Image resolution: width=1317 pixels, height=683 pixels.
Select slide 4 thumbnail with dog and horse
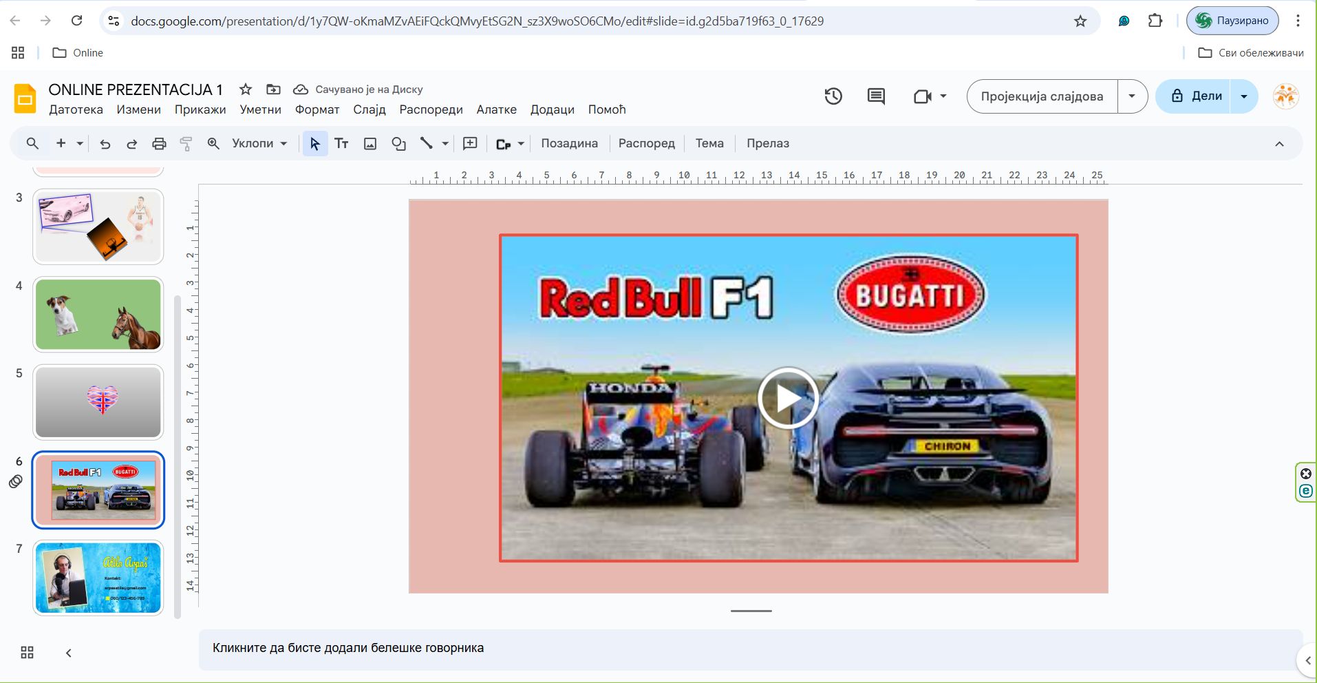tap(98, 315)
